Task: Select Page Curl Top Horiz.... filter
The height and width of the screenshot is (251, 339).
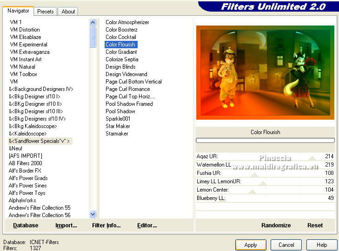Action: tap(130, 97)
